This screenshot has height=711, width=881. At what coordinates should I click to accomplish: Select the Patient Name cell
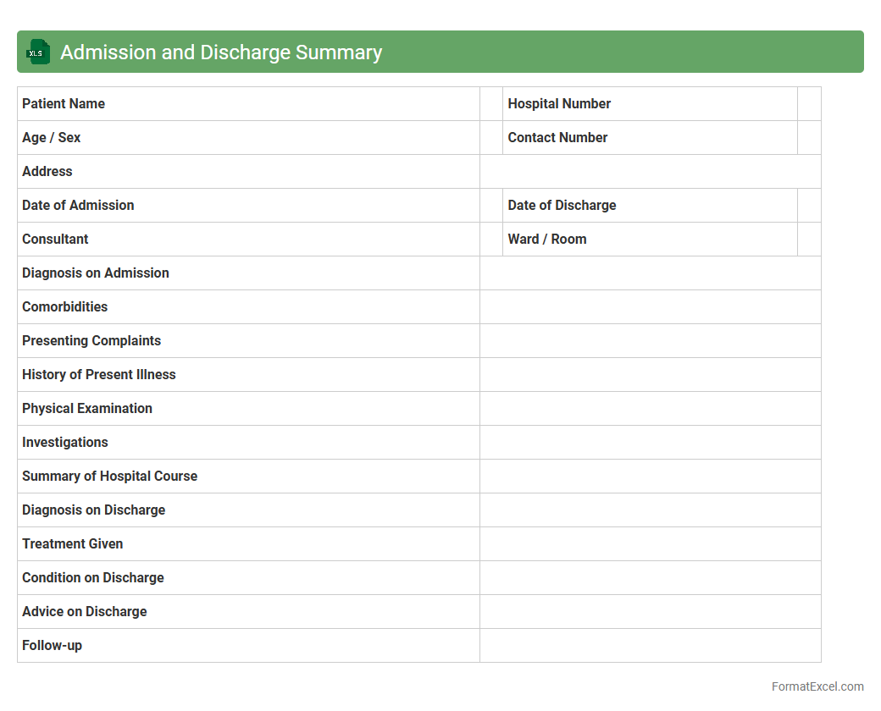pyautogui.click(x=248, y=104)
